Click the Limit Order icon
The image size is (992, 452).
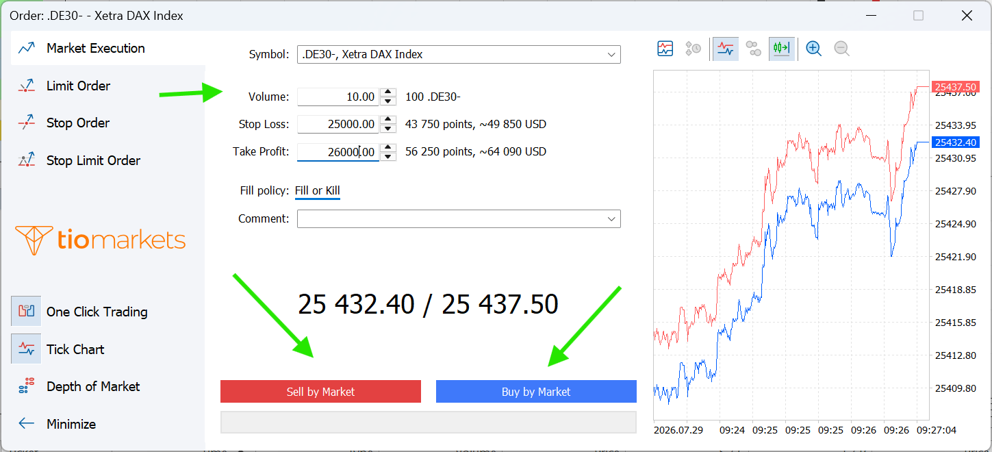27,86
